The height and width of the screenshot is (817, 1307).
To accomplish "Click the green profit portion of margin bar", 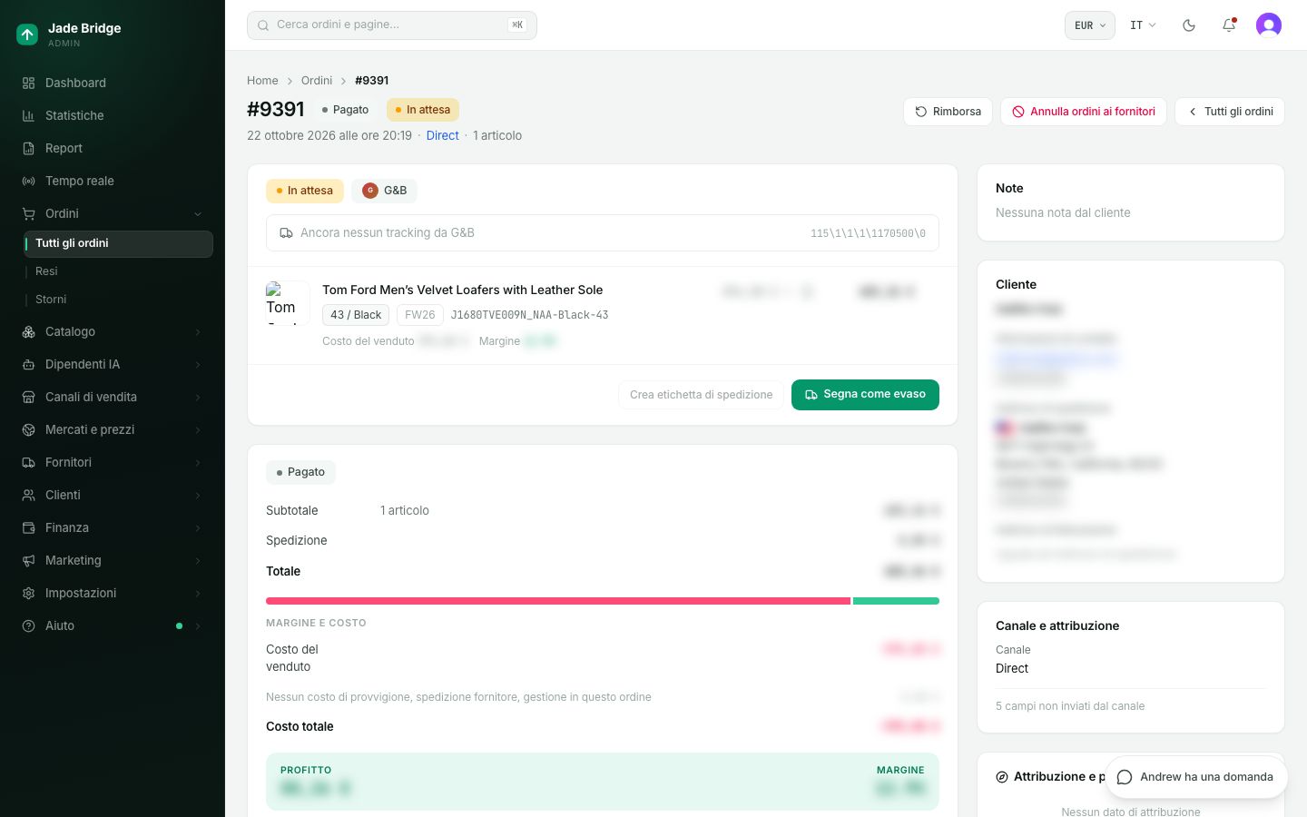I will click(x=896, y=601).
